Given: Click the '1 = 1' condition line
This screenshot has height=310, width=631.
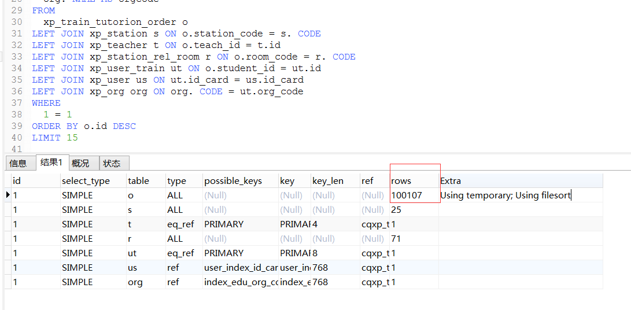Looking at the screenshot, I should tap(57, 115).
